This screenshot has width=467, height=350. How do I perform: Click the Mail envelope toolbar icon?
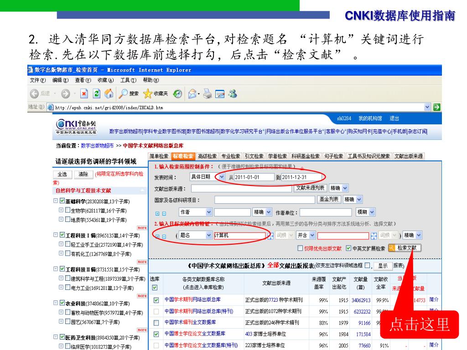coord(192,94)
